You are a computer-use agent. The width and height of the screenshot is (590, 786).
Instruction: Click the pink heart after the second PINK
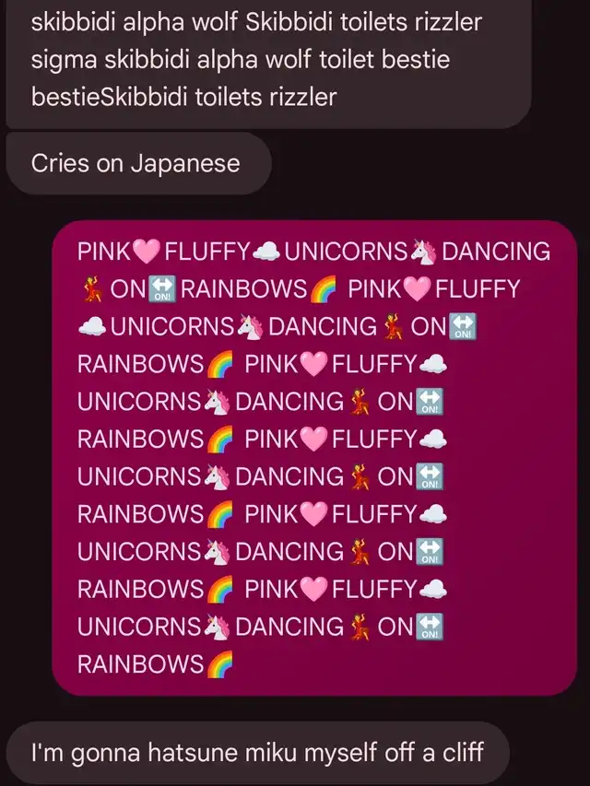[418, 289]
